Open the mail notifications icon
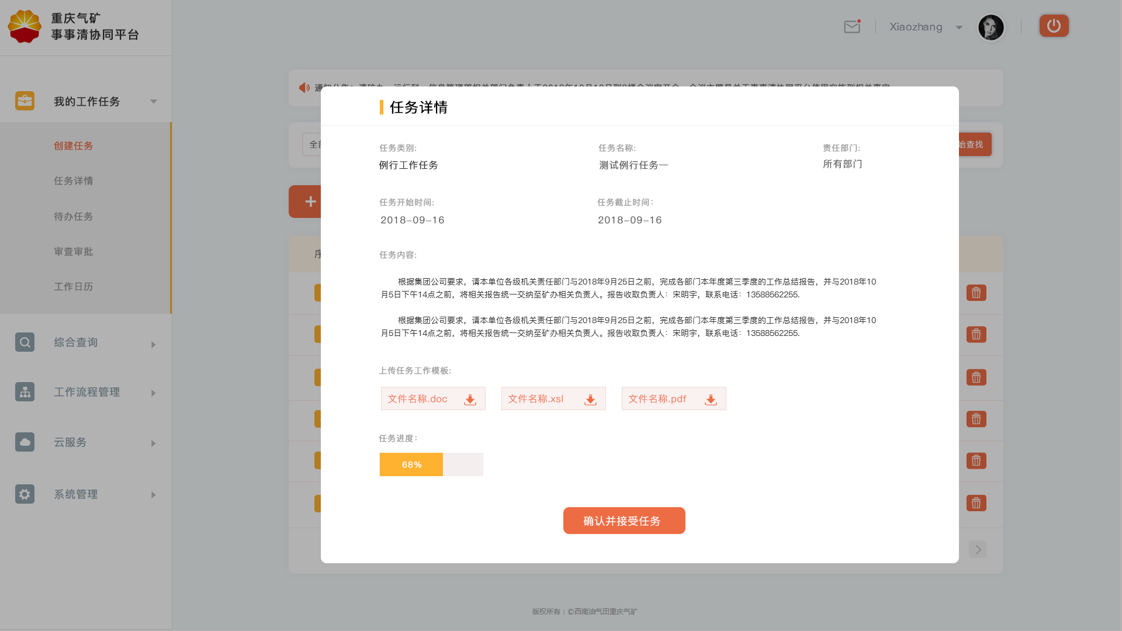Screen dimensions: 1122x631 [x=851, y=26]
